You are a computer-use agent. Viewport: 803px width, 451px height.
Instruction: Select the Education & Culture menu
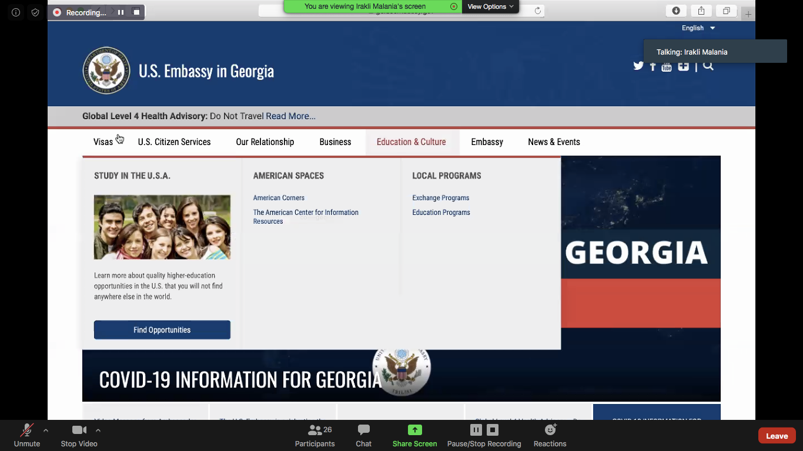tap(411, 142)
